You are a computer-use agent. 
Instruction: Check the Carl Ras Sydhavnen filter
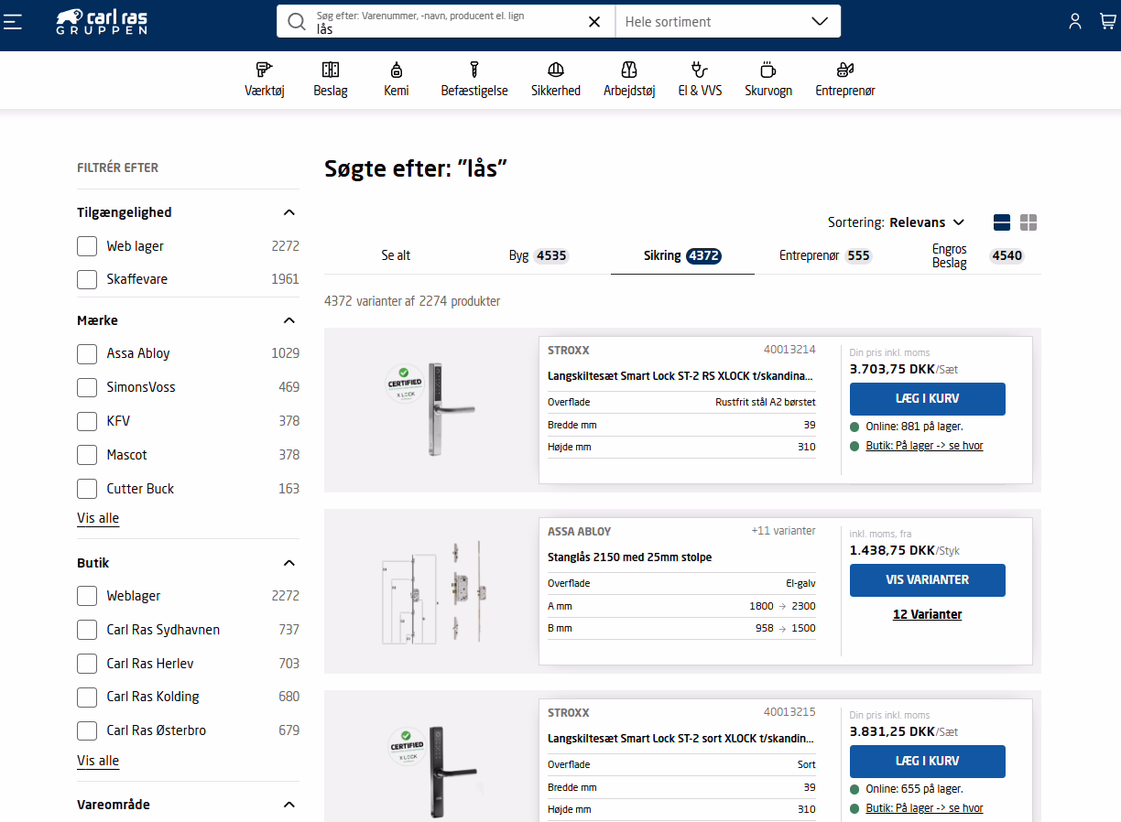click(x=87, y=630)
